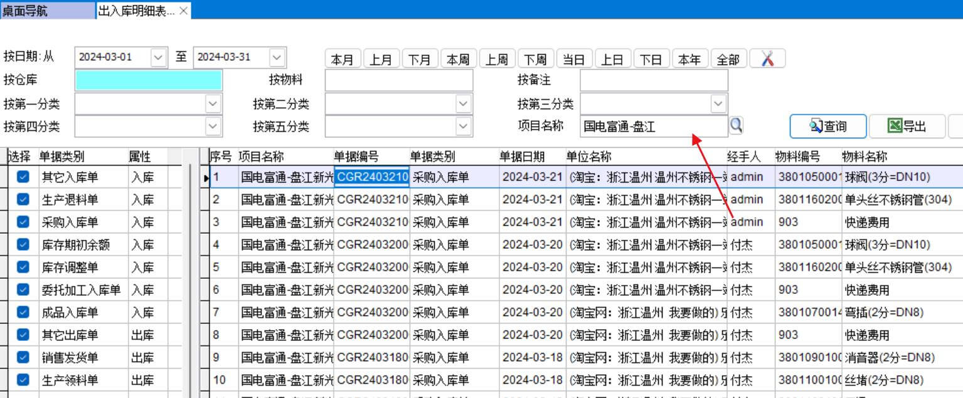Image resolution: width=963 pixels, height=398 pixels.
Task: Select the 上周 date shortcut
Action: (x=497, y=60)
